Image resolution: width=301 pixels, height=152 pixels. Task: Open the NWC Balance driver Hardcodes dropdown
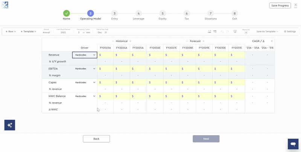pyautogui.click(x=85, y=96)
